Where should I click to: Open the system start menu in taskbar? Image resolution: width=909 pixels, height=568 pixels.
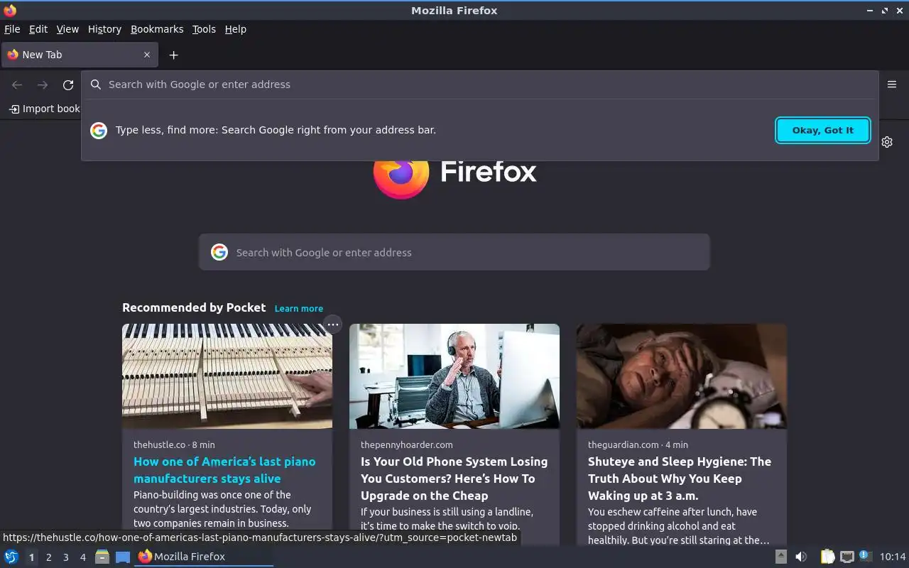11,557
